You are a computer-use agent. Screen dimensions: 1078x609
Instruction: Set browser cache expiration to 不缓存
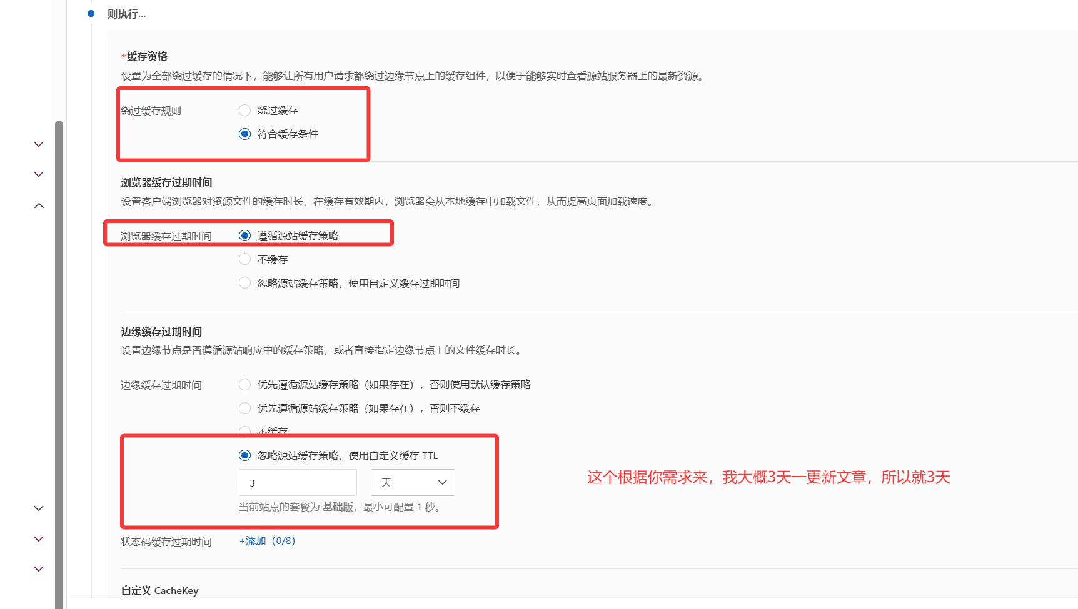245,259
